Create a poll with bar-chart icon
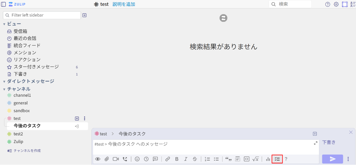The height and width of the screenshot is (165, 356). click(x=268, y=159)
